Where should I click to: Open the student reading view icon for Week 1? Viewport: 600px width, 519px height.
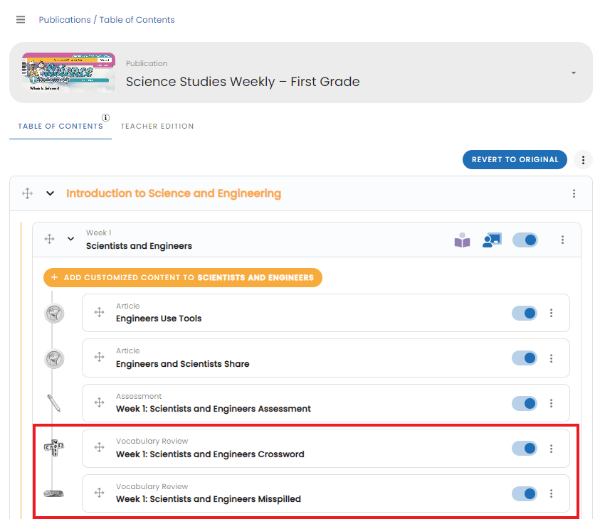pos(463,240)
